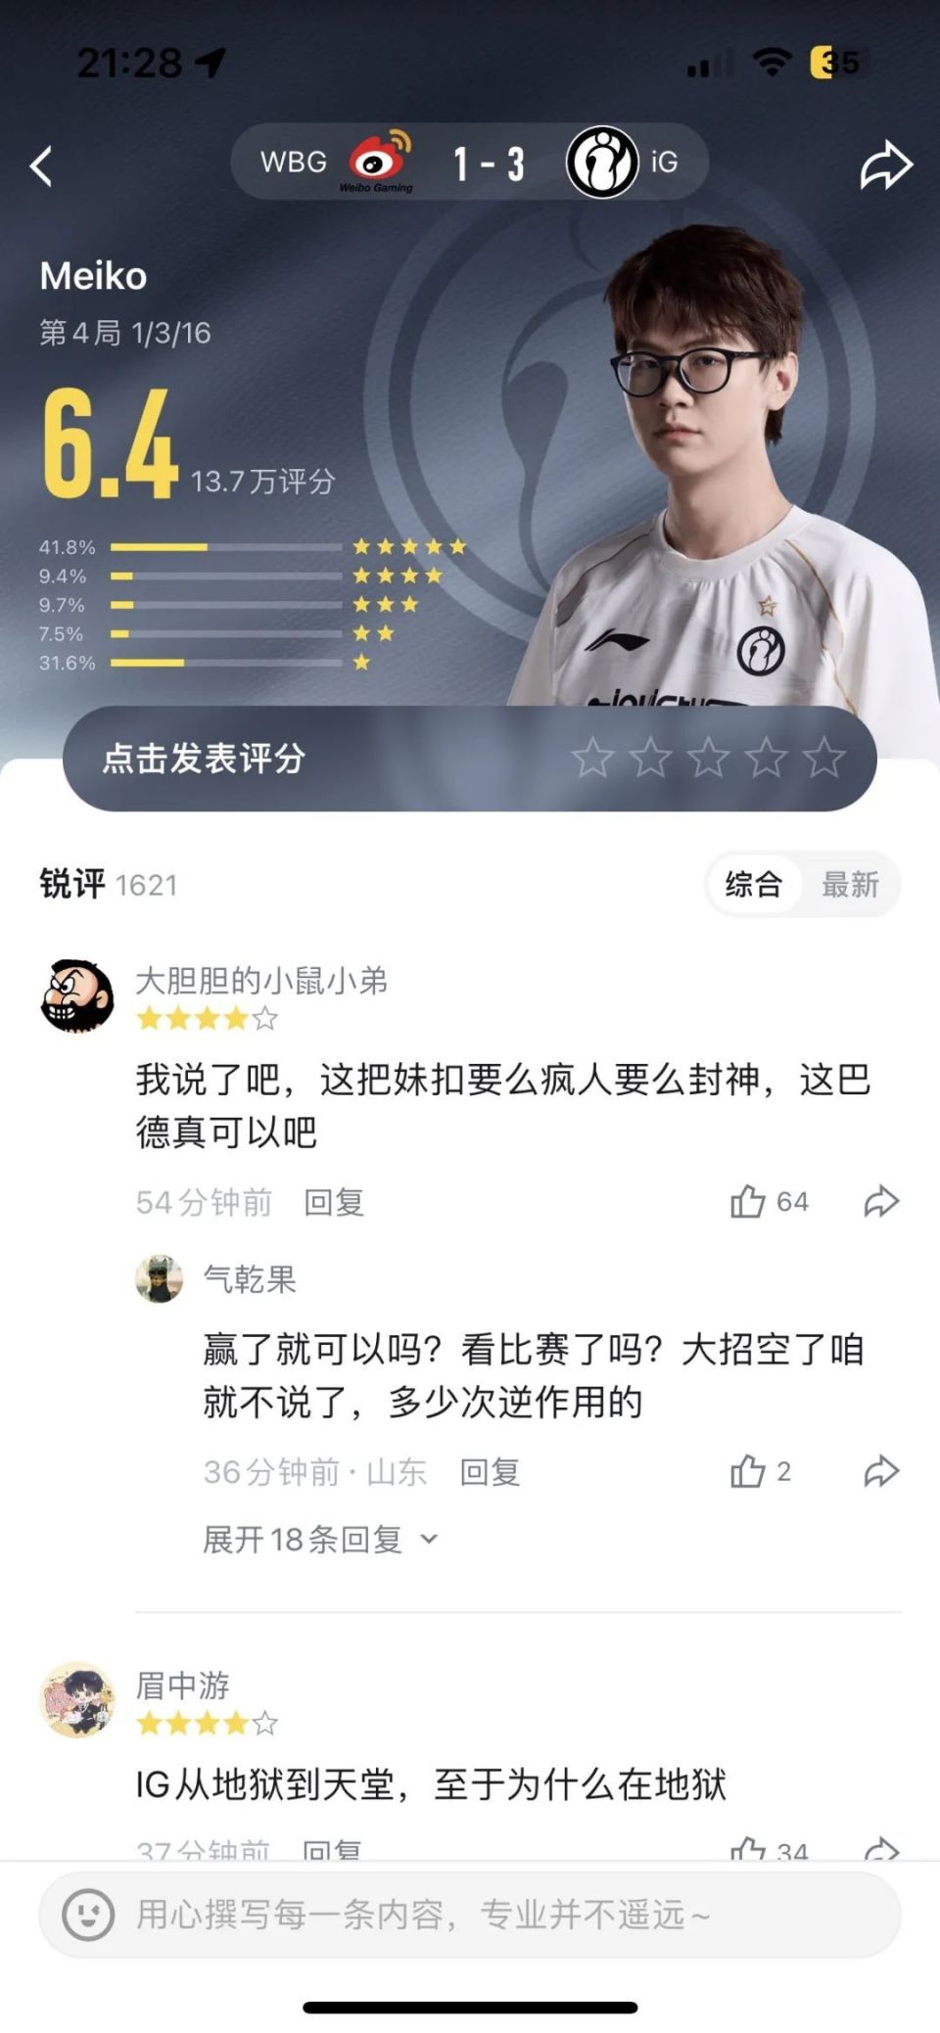
Task: Tap the back arrow icon
Action: 41,166
